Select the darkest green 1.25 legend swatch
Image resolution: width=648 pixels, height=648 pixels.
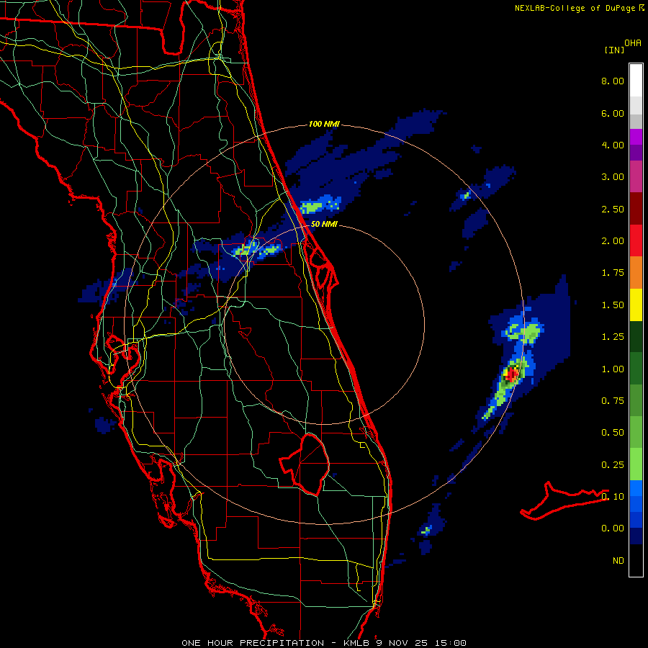(x=636, y=336)
